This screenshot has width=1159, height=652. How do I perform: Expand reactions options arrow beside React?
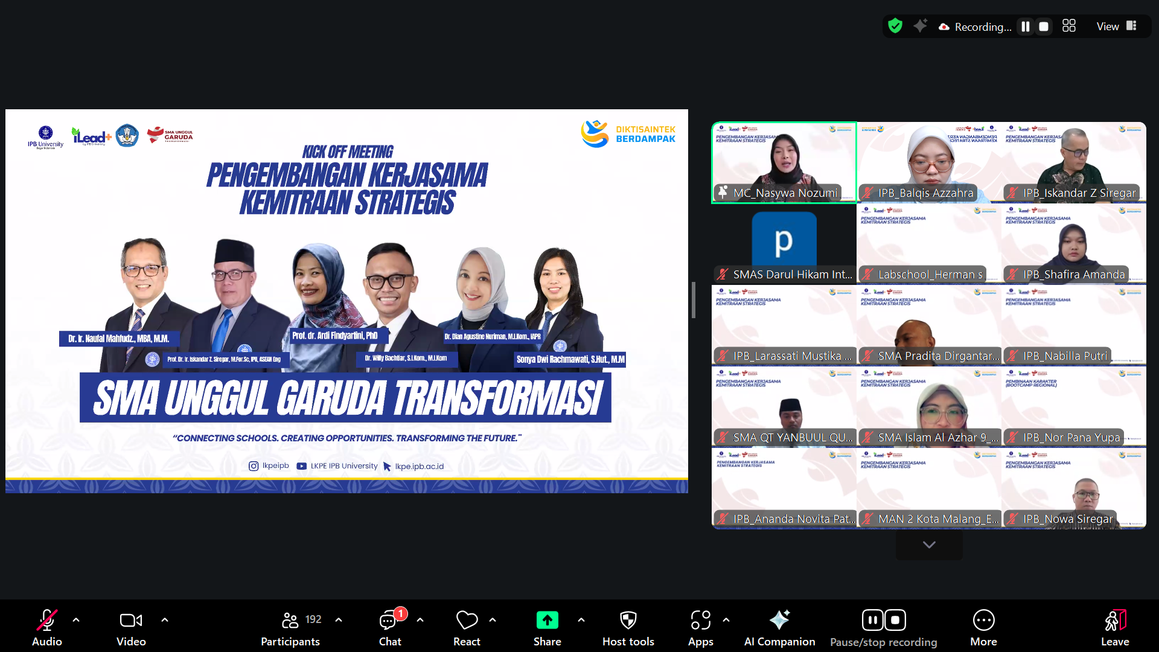click(493, 620)
